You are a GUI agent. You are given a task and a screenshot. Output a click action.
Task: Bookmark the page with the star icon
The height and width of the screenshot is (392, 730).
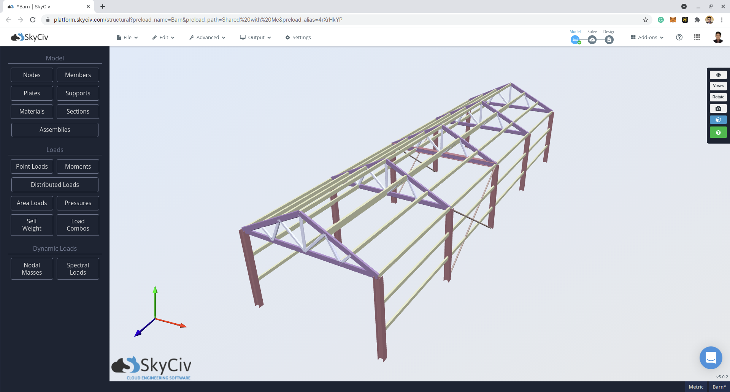pyautogui.click(x=646, y=20)
